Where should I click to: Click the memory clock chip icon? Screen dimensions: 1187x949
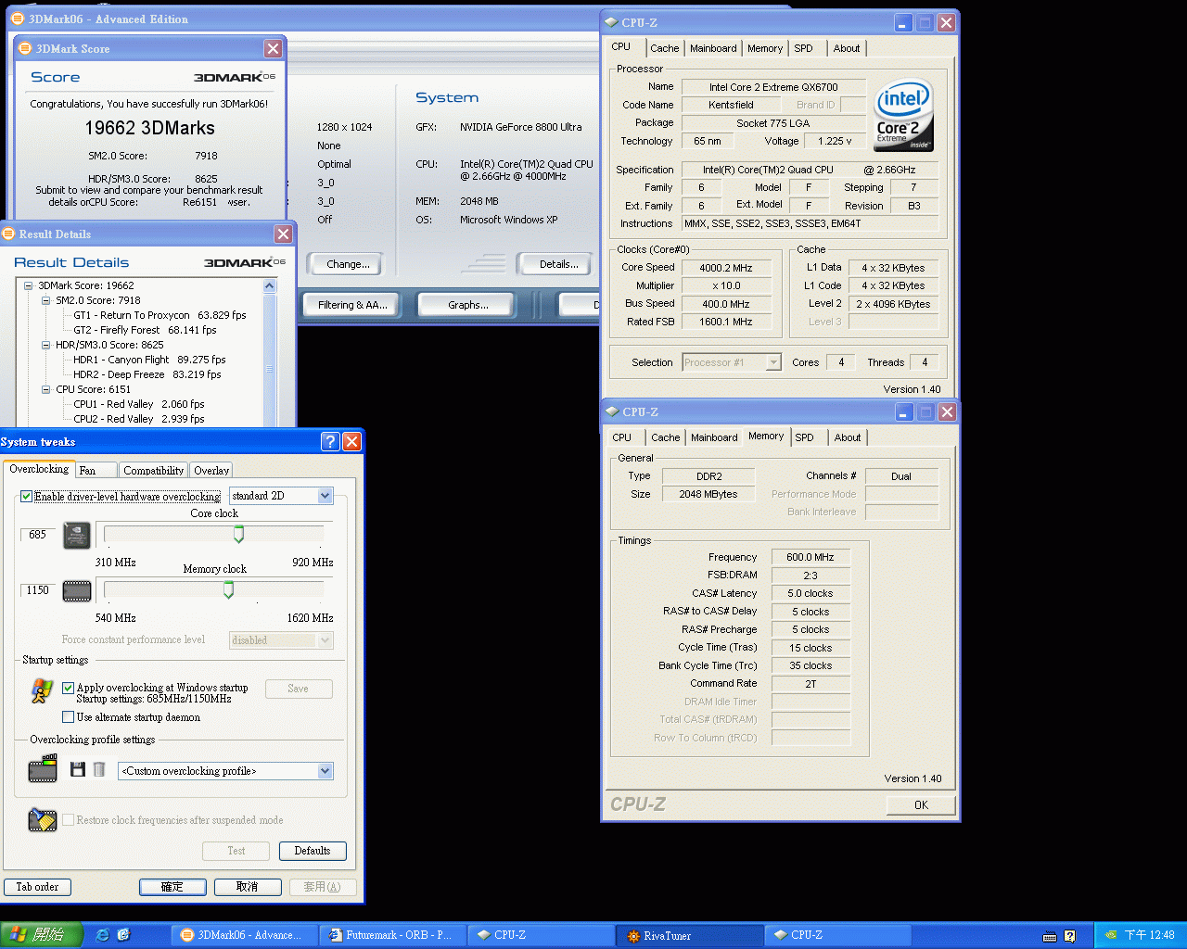click(x=76, y=590)
